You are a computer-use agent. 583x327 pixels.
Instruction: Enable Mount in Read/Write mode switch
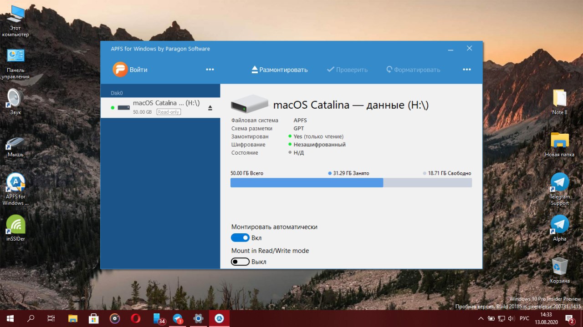[240, 262]
